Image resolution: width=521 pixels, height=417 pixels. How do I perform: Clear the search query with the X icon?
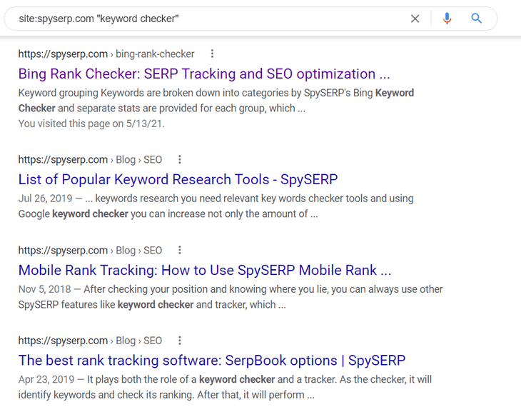[x=415, y=19]
